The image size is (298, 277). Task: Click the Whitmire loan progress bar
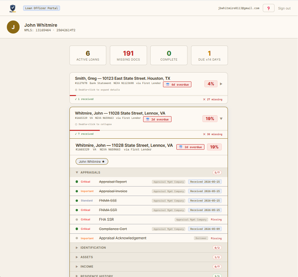coord(149,130)
